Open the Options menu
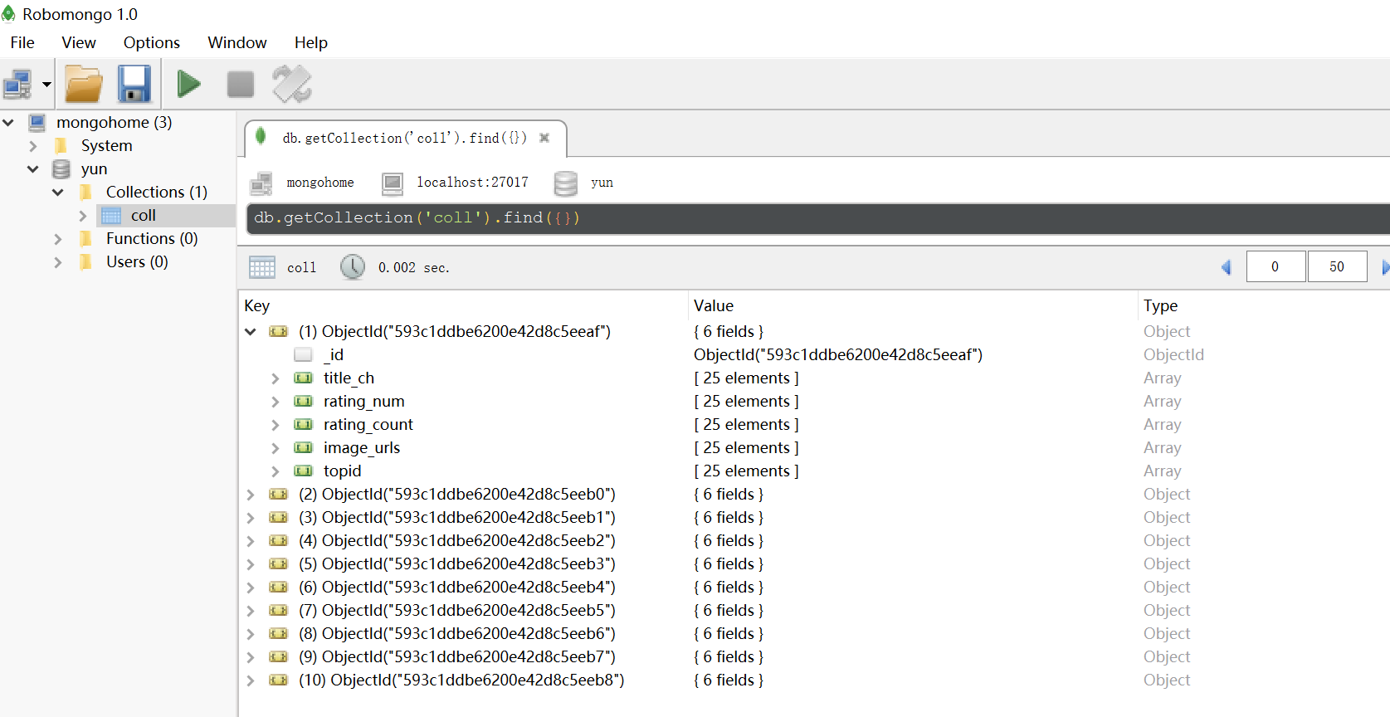The width and height of the screenshot is (1390, 717). click(152, 42)
